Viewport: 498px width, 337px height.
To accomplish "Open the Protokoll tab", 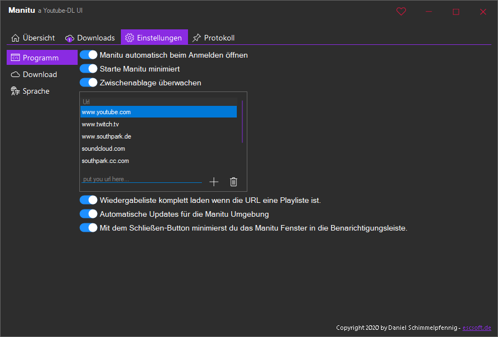I will 214,38.
